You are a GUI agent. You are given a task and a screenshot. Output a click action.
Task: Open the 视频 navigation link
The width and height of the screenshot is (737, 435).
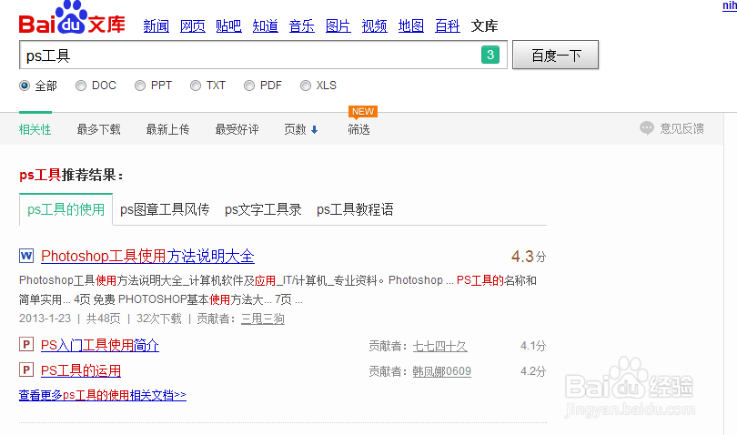375,25
